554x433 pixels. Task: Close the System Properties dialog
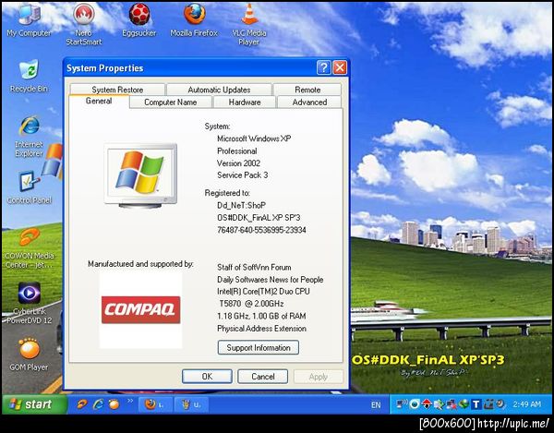(340, 67)
